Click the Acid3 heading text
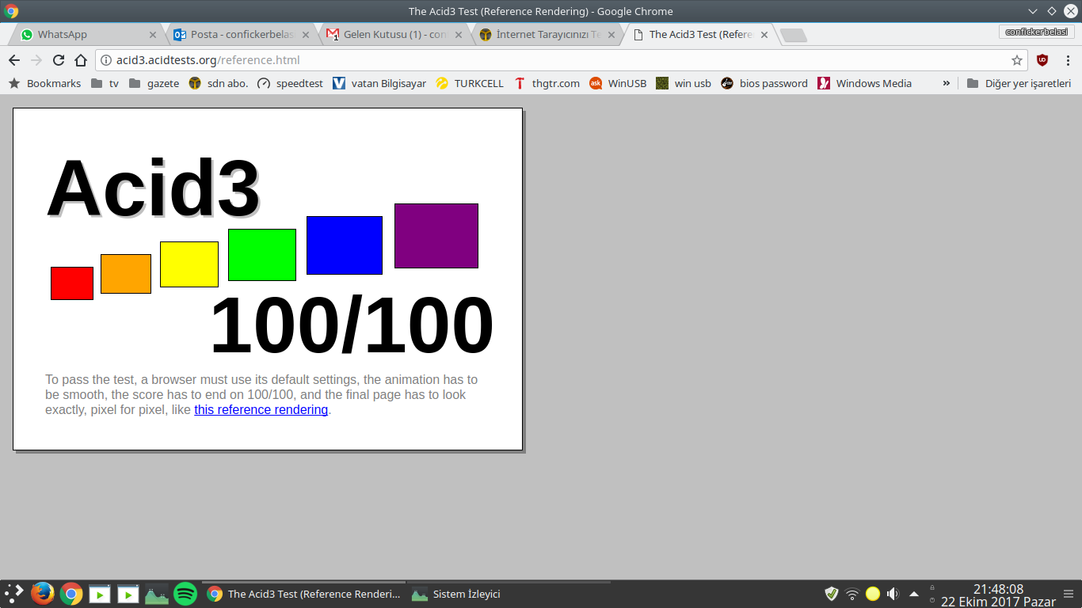The image size is (1082, 608). (153, 188)
